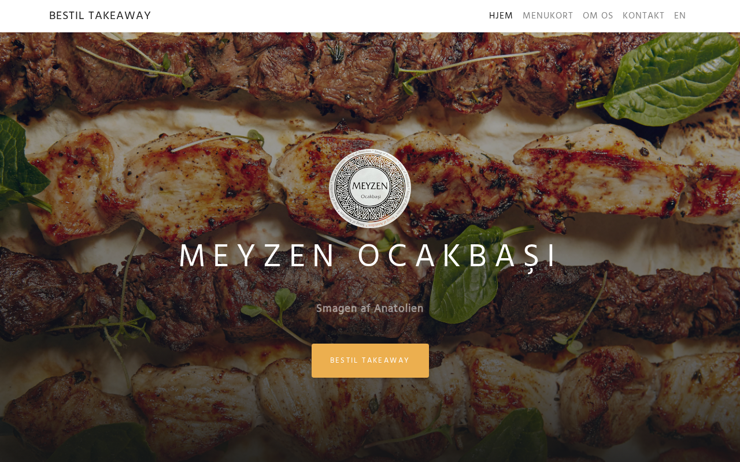Screen dimensions: 740x462
Task: Click the orange Bestil Takeaway button
Action: [370, 360]
